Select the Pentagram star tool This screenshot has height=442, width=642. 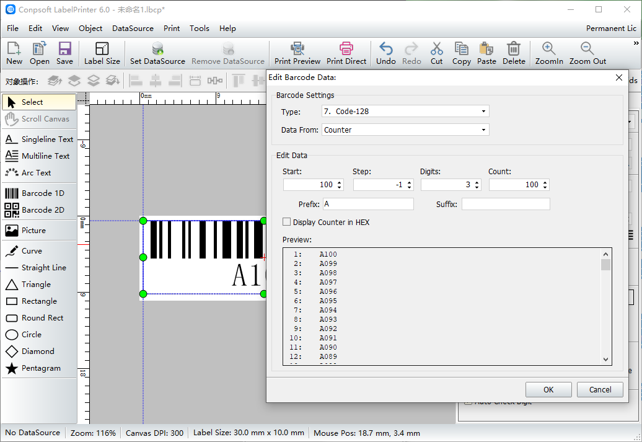[39, 368]
